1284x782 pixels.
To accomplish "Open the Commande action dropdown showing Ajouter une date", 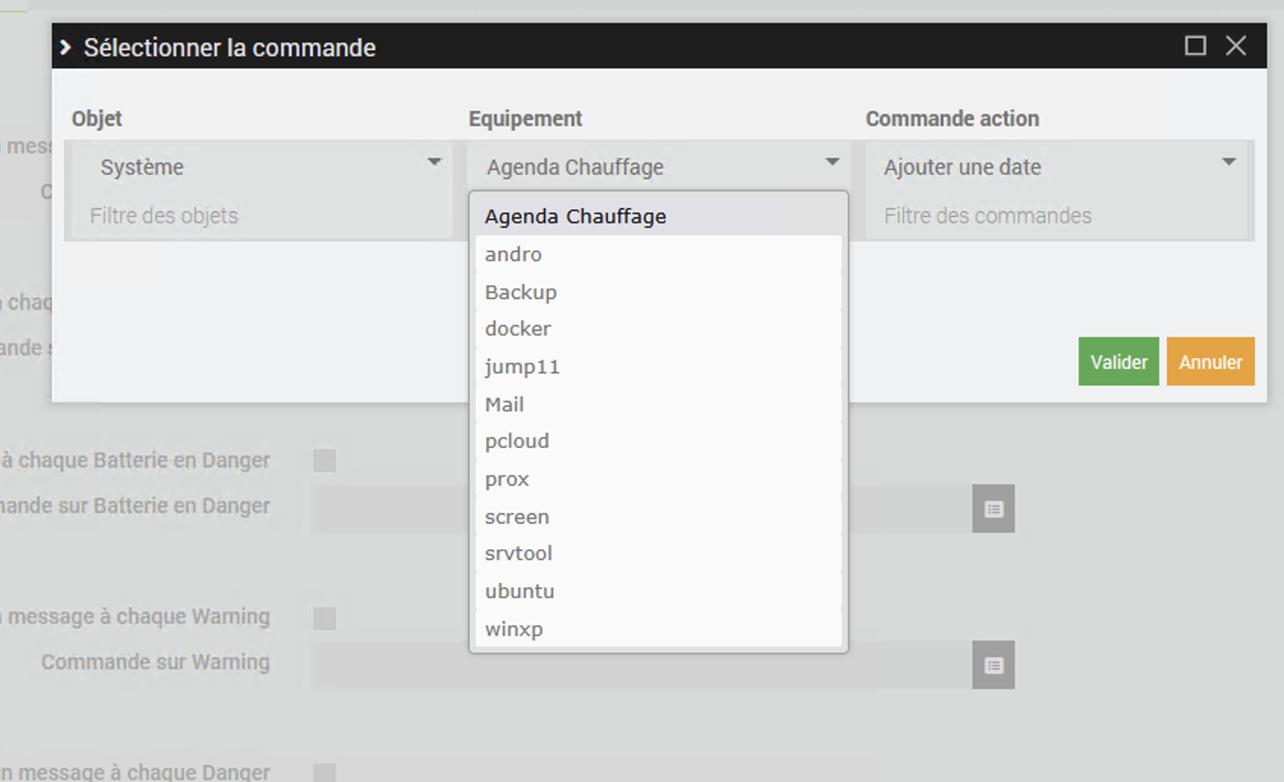I will coord(1057,166).
